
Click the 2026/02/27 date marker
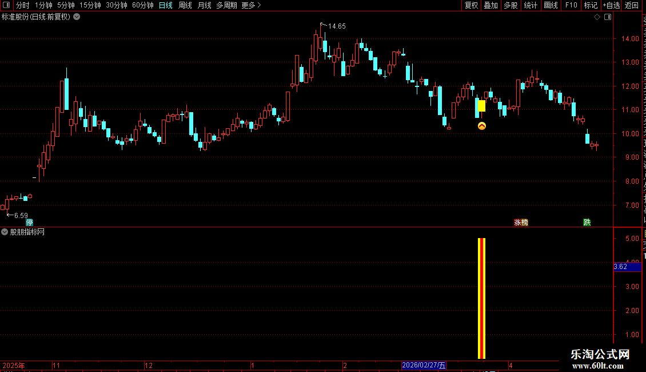pyautogui.click(x=424, y=365)
